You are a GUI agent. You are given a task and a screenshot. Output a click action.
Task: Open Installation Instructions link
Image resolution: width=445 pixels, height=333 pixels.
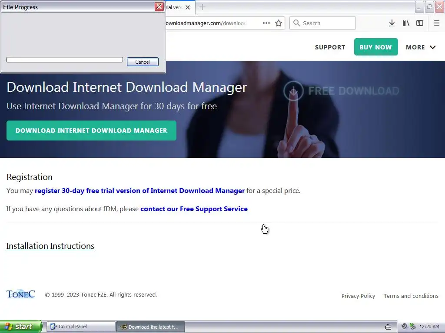(50, 246)
